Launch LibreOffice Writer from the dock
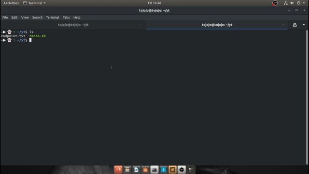 tap(136, 170)
